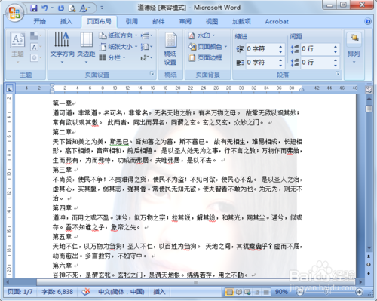Click the proofing errors icon in status bar

[x=86, y=292]
